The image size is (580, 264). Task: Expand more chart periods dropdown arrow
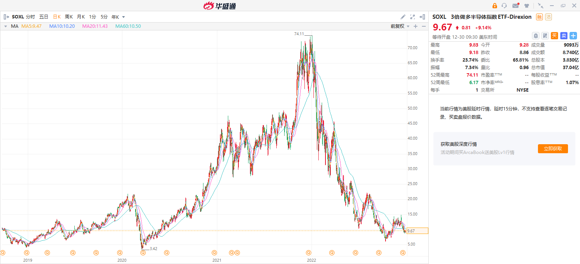[124, 17]
